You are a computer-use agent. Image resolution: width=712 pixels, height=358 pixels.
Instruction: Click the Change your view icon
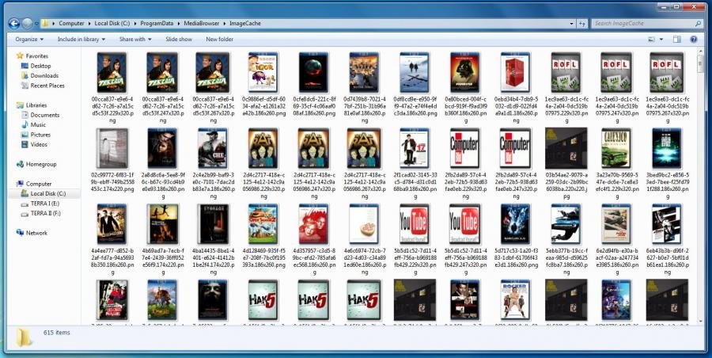pyautogui.click(x=652, y=40)
